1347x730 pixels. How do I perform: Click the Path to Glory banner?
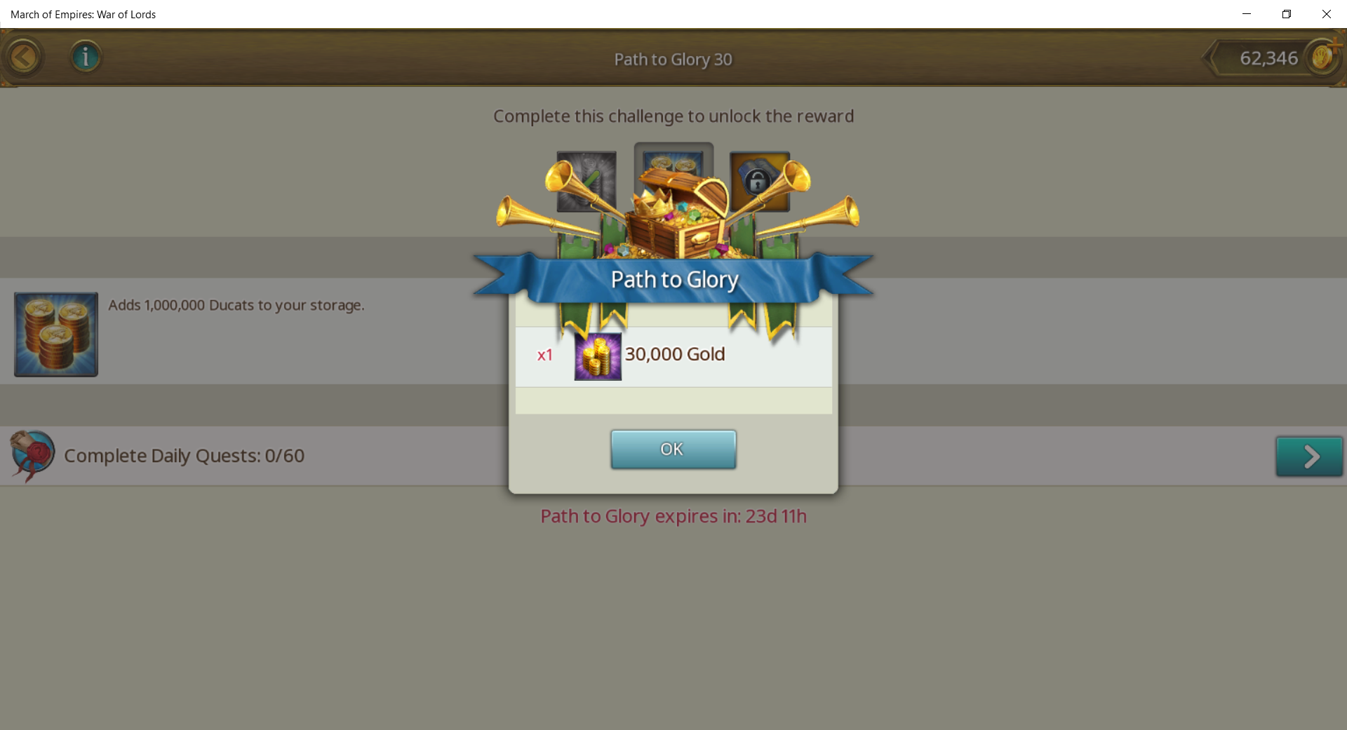click(x=673, y=279)
